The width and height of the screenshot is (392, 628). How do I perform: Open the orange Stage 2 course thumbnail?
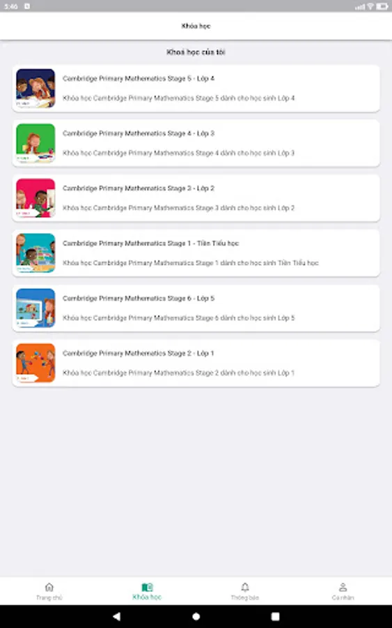36,363
